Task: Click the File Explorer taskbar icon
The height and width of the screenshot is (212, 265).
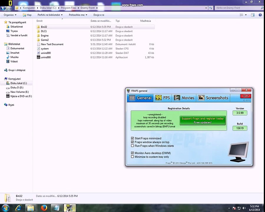Action: click(31, 208)
